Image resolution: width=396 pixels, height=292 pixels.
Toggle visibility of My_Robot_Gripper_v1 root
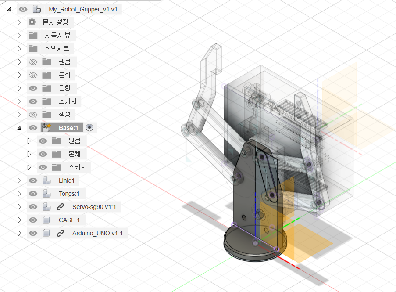coord(23,9)
